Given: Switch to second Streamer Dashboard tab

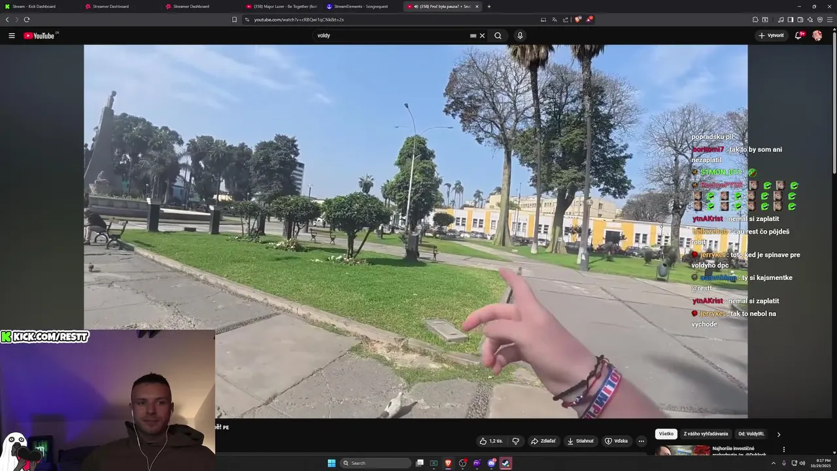Looking at the screenshot, I should [199, 7].
